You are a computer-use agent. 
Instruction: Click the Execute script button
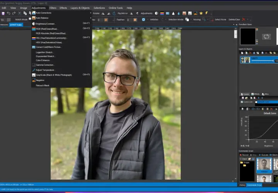264,155
